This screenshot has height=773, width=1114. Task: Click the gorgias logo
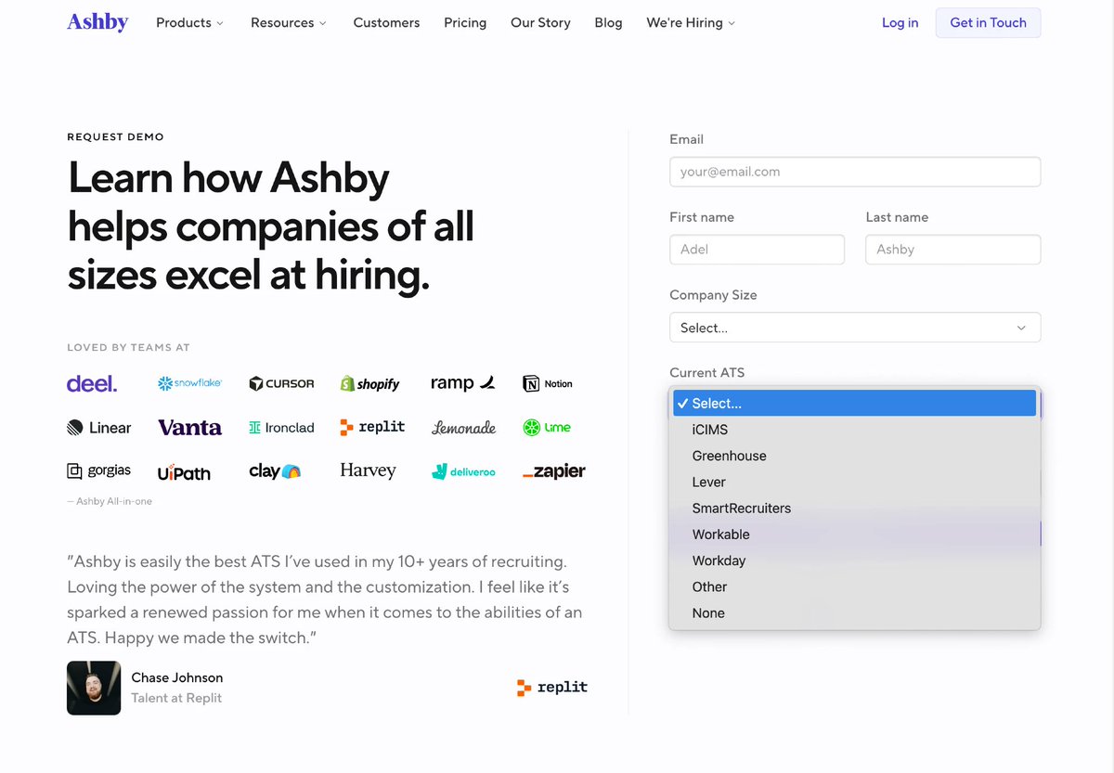98,471
